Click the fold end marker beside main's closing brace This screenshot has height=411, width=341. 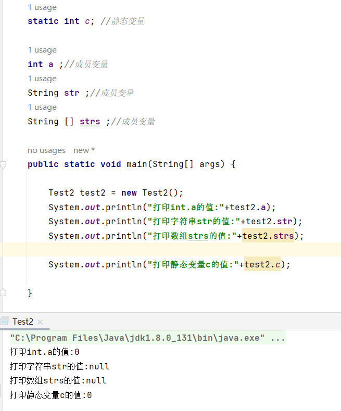click(x=3, y=292)
